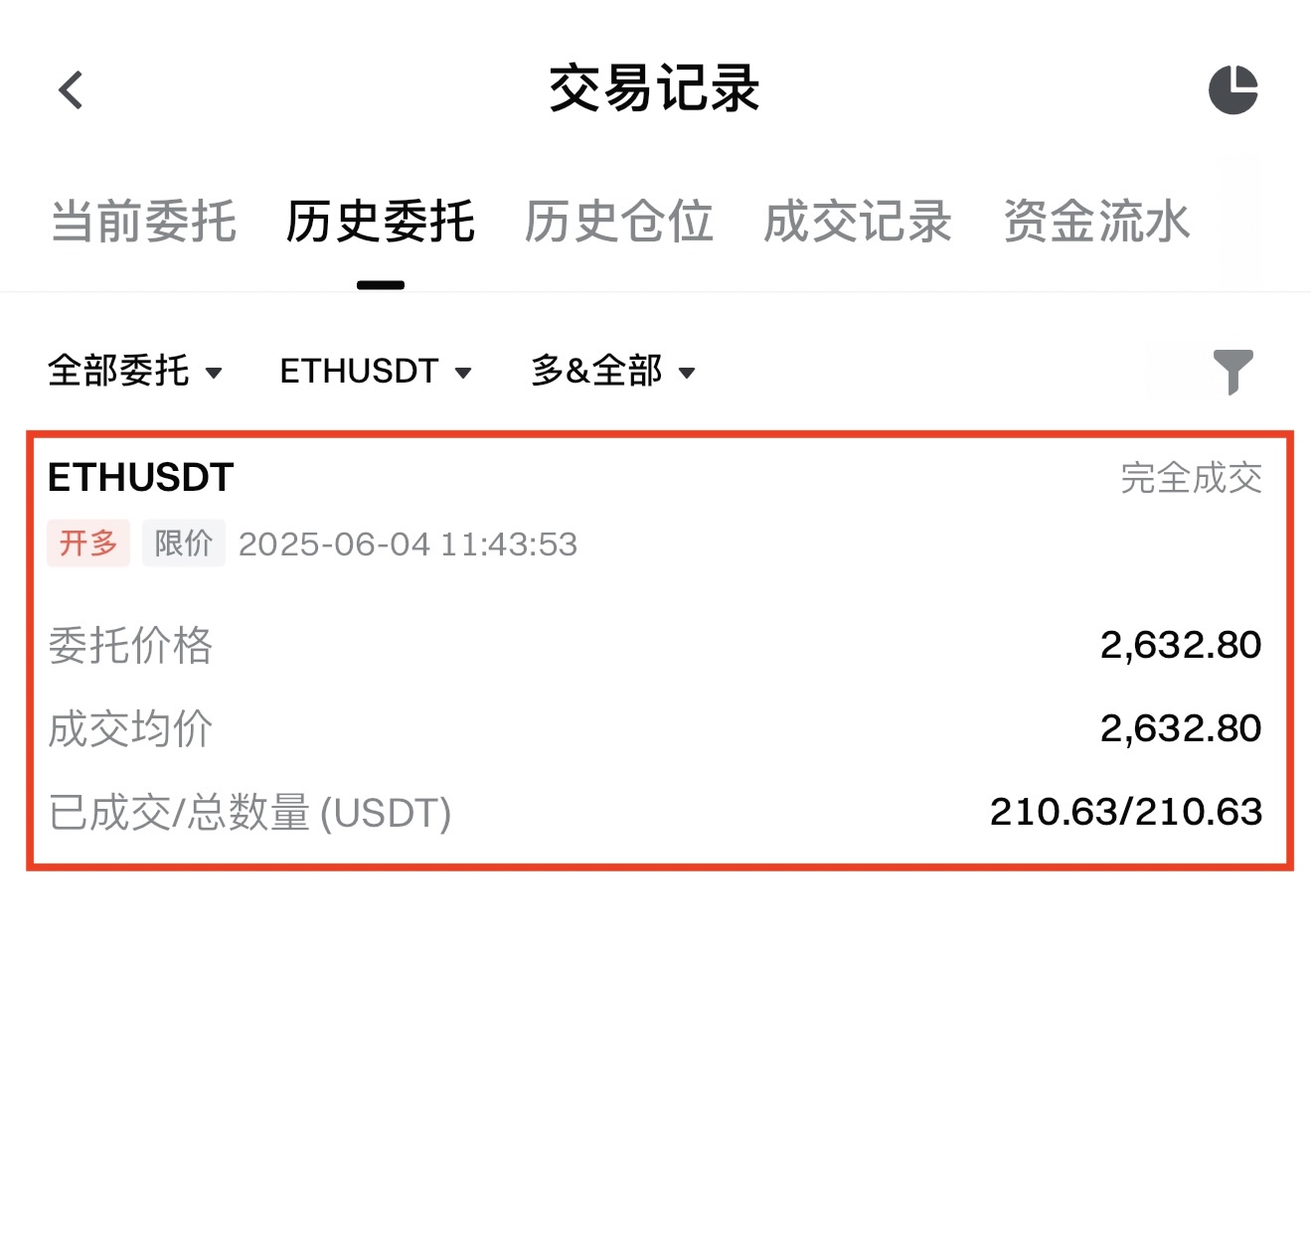Image resolution: width=1311 pixels, height=1249 pixels.
Task: Tap the back arrow icon
Action: tap(71, 90)
